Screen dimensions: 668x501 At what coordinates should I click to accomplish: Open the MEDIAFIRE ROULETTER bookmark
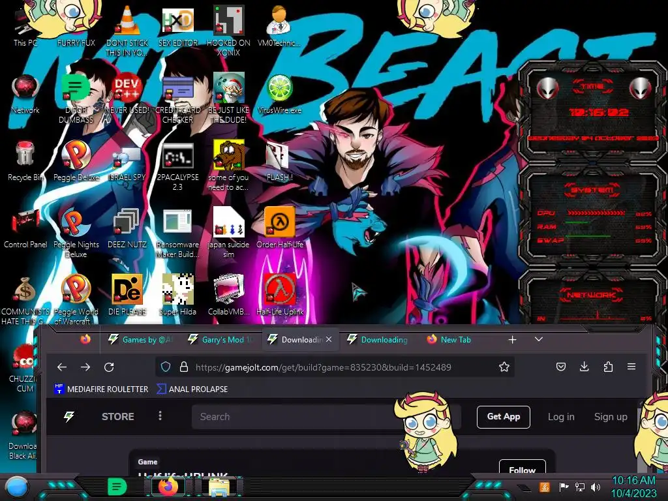(101, 389)
